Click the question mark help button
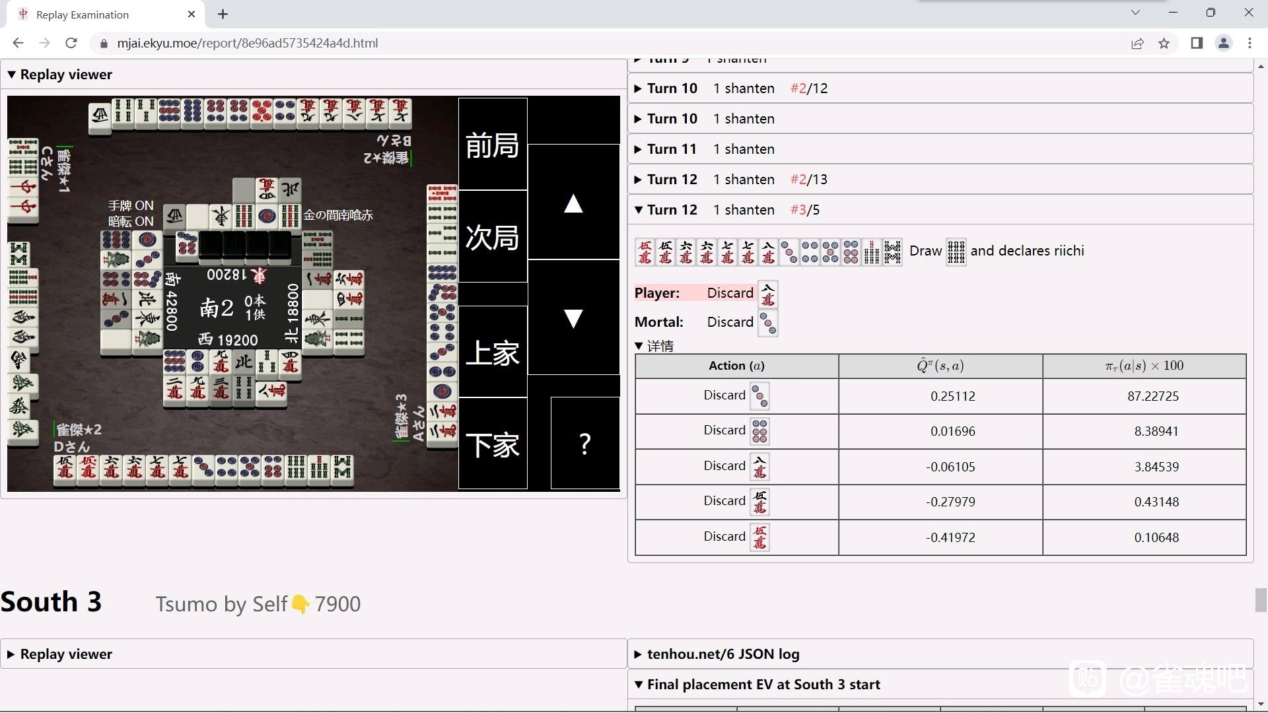1268x713 pixels. (585, 443)
